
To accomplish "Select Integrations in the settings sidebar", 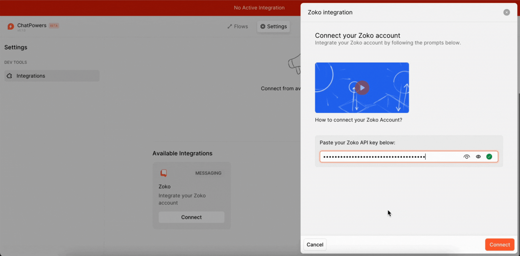I will 52,76.
